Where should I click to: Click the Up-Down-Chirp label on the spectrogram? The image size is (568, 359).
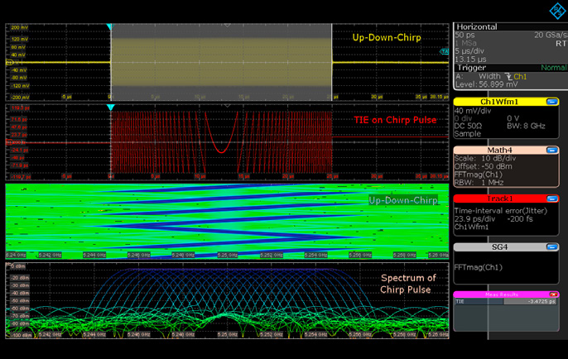click(402, 201)
